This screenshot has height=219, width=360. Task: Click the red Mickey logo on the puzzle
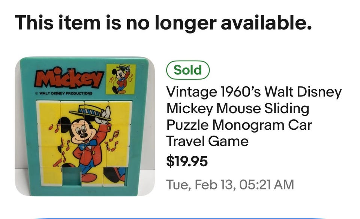tap(69, 78)
